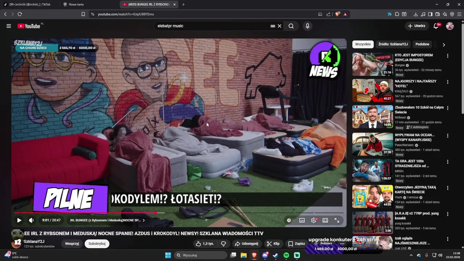
Task: Click the magnifier search button
Action: tap(291, 26)
